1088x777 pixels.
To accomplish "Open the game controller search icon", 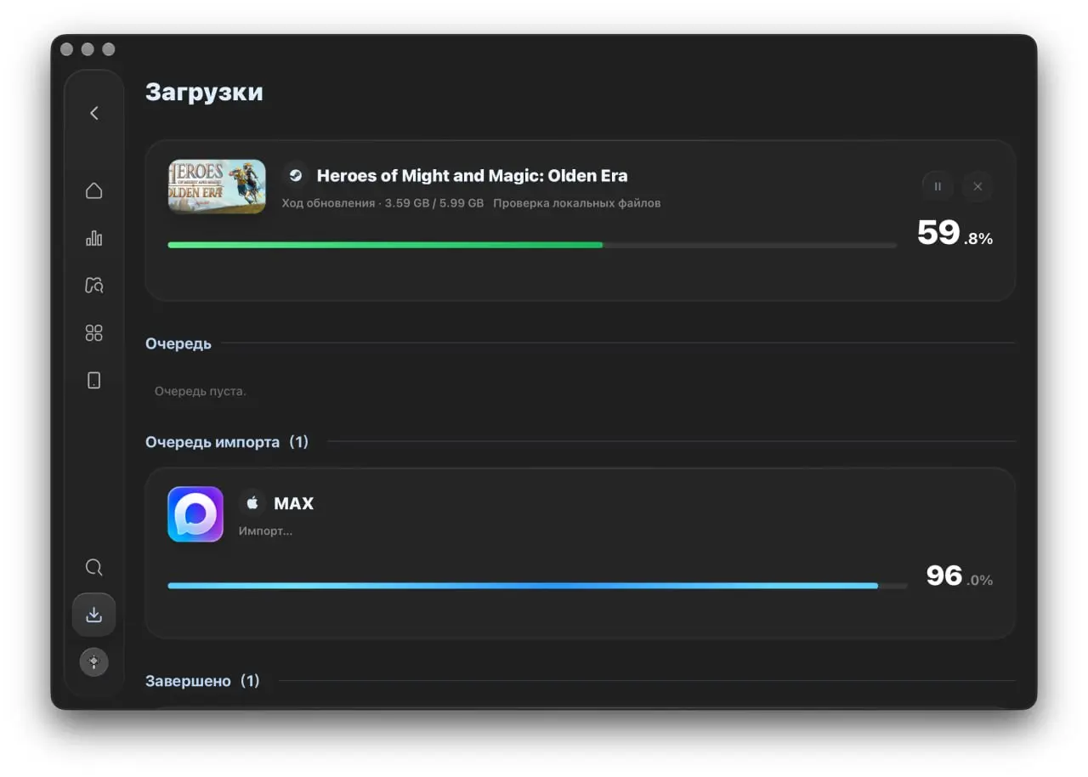I will (x=94, y=286).
